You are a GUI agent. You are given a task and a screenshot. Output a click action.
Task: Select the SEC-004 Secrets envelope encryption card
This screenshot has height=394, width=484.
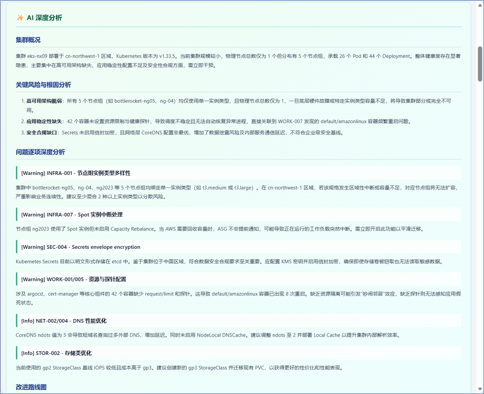239,247
